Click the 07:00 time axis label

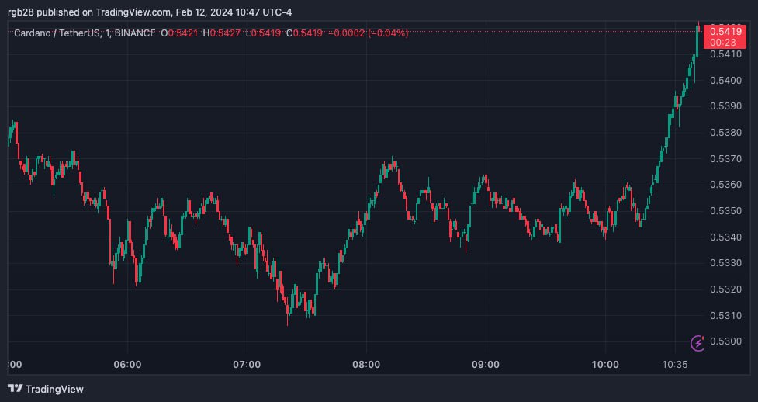click(x=247, y=364)
